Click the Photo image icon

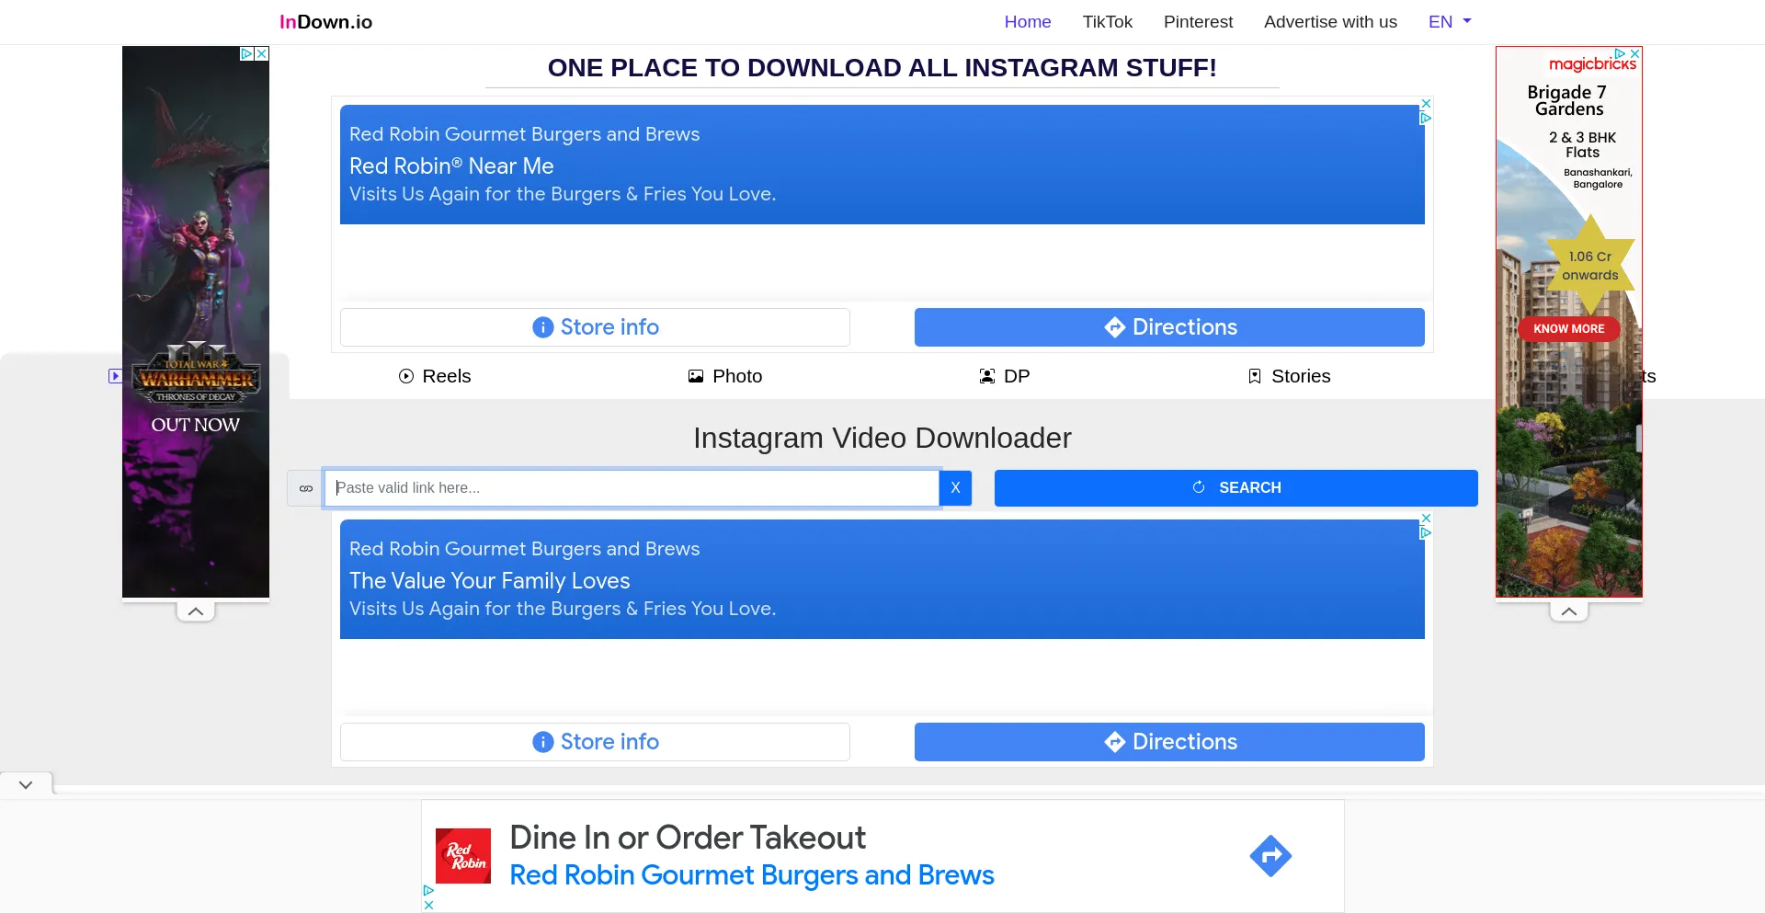696,376
